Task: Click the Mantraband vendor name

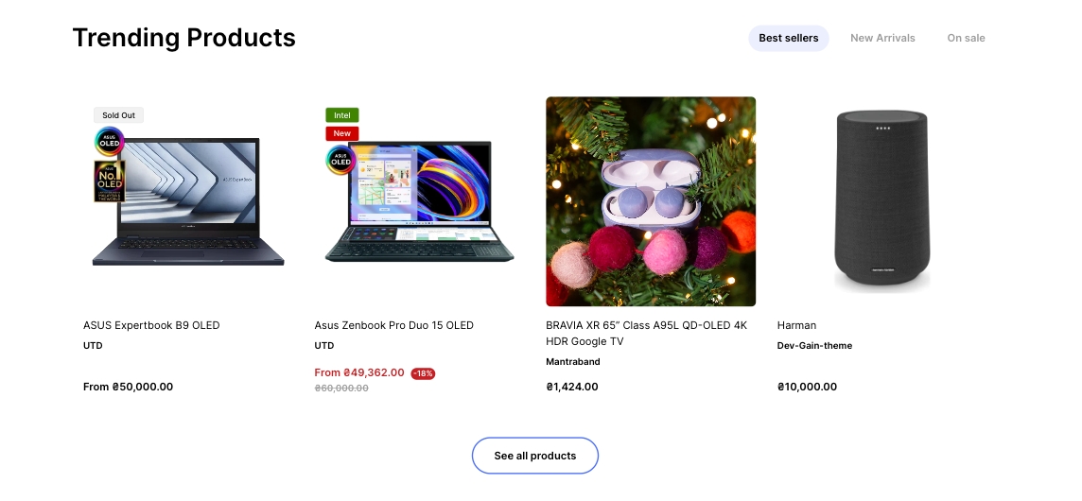Action: 572,362
